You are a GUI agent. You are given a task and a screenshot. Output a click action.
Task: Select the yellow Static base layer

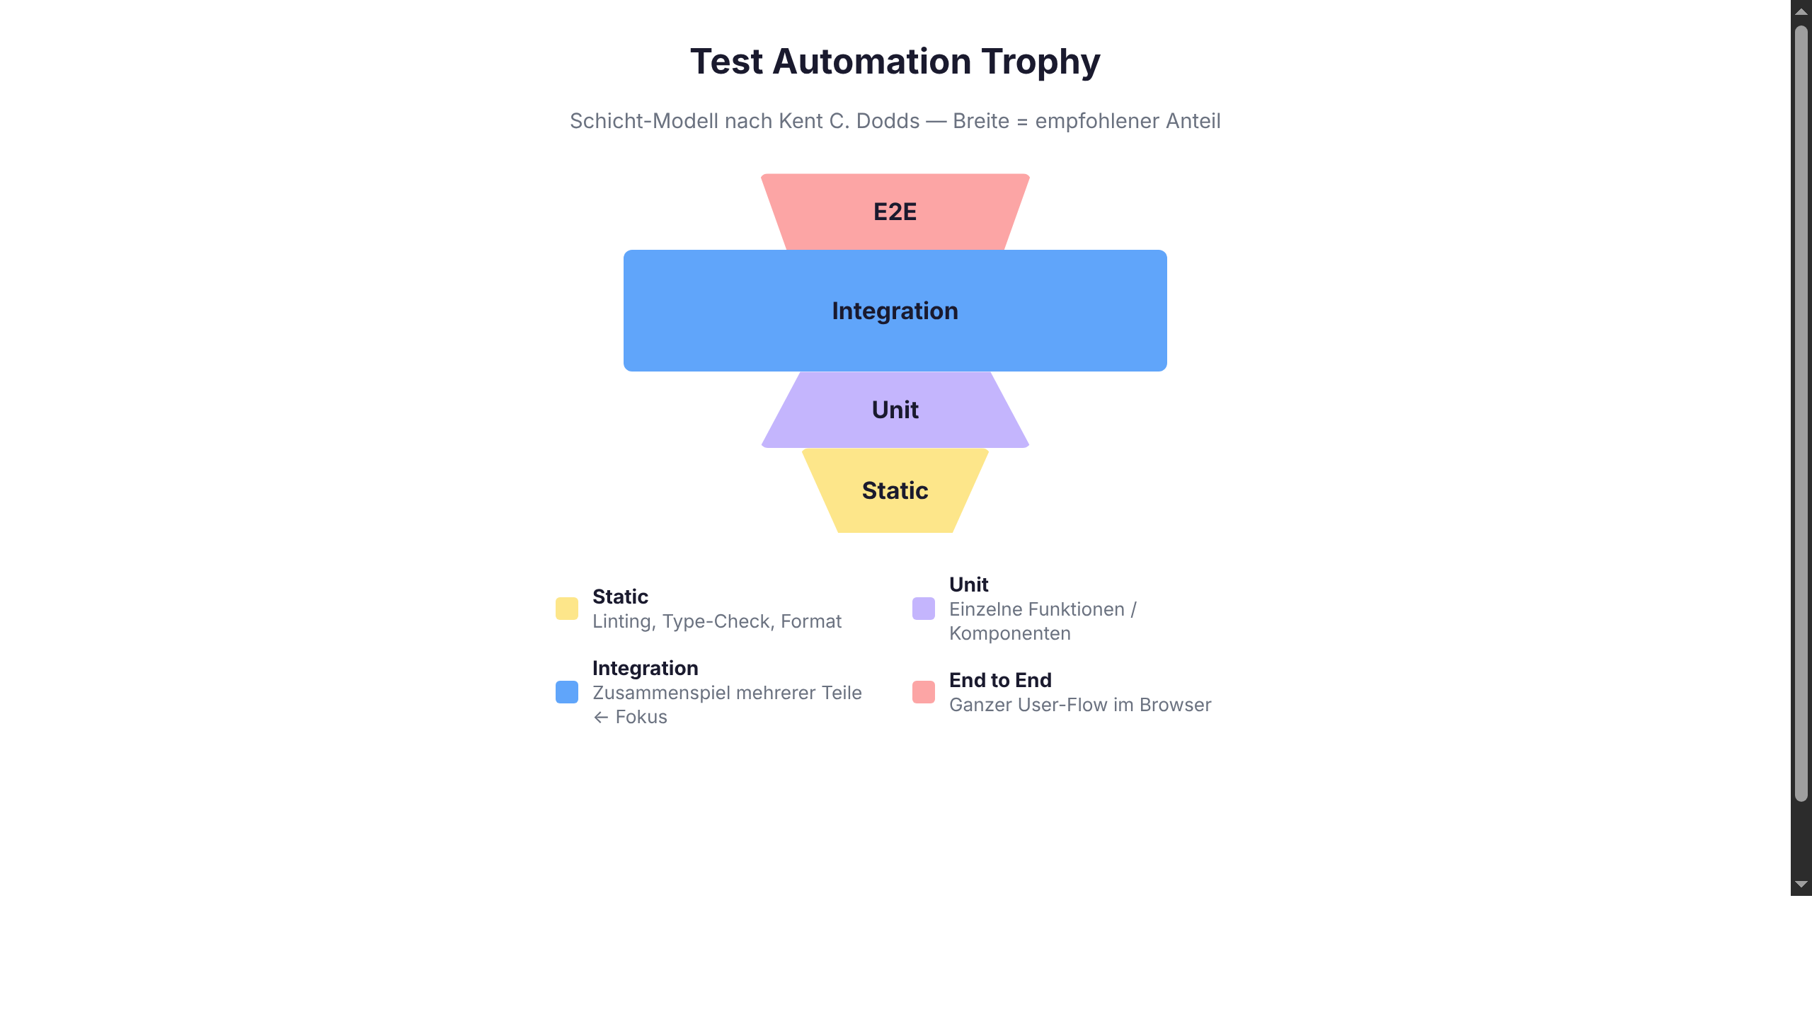895,490
